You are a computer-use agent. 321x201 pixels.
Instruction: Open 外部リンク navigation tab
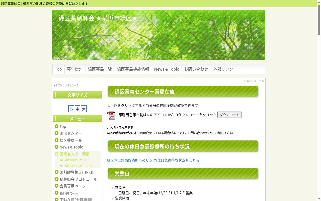[223, 69]
